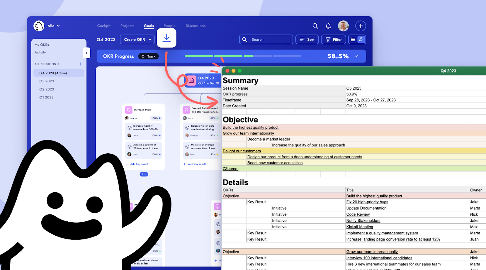Click the Q4 2023 calendar icon node
486x270 pixels.
[x=191, y=80]
